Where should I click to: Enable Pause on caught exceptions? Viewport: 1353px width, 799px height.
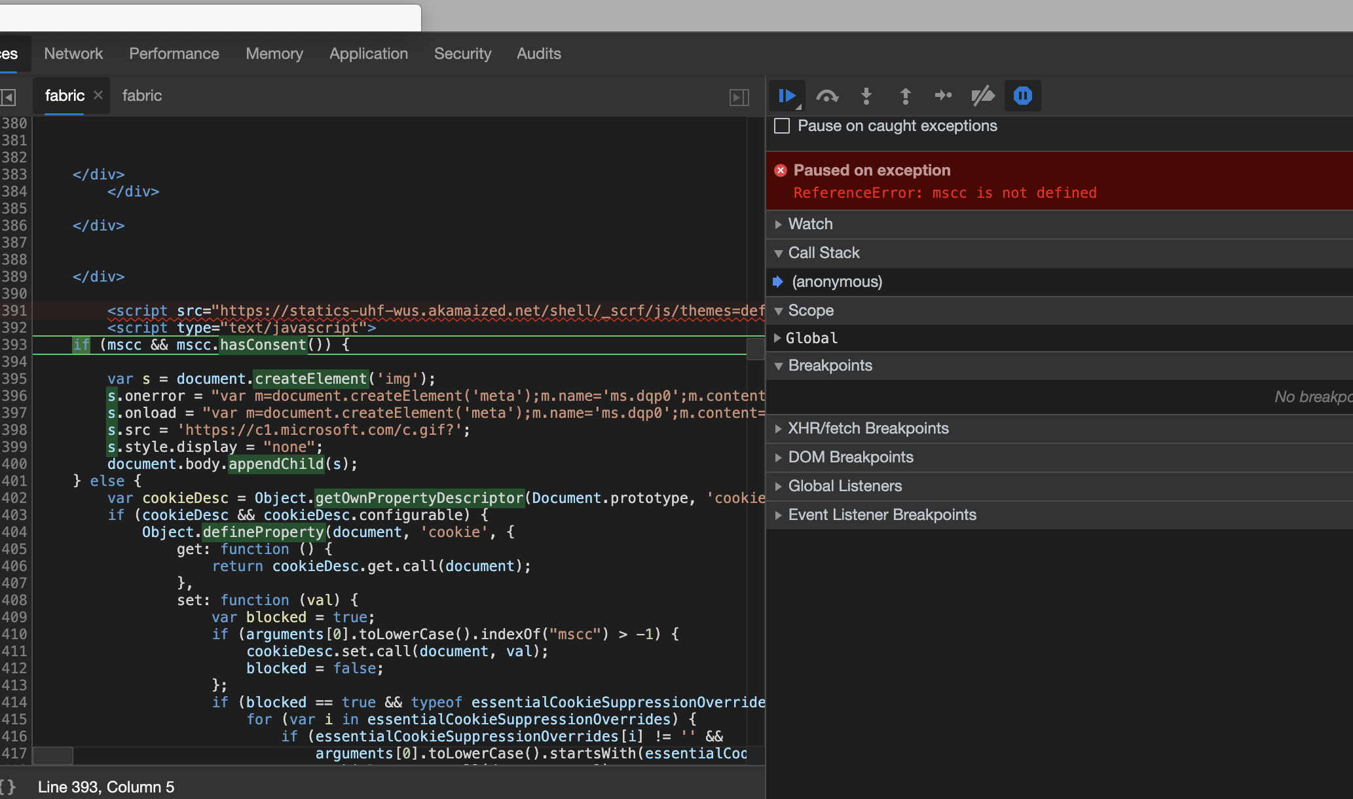tap(781, 126)
